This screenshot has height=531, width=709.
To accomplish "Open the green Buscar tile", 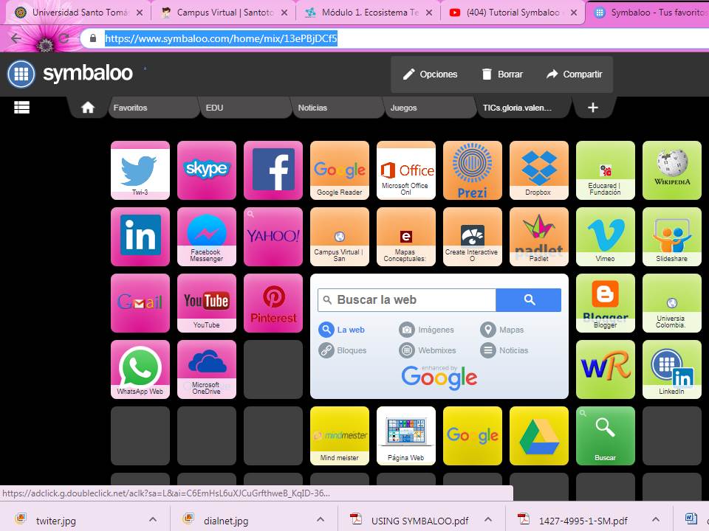I will [606, 436].
